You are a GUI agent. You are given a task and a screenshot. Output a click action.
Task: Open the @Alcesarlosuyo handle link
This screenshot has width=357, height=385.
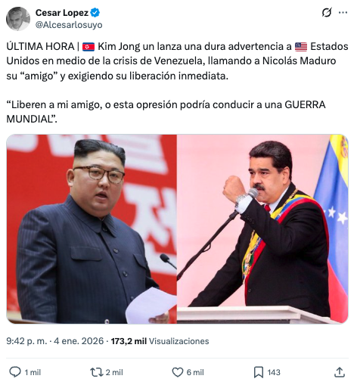click(x=69, y=25)
